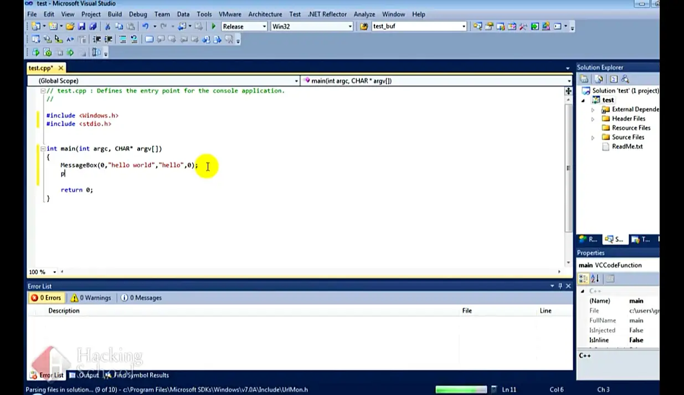Viewport: 684px width, 395px height.
Task: Switch to the Output tab
Action: coord(84,375)
